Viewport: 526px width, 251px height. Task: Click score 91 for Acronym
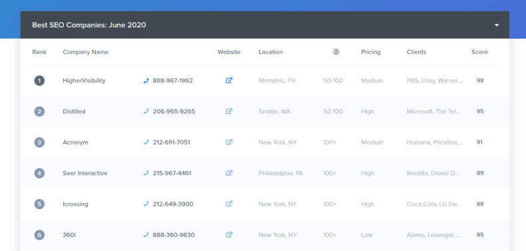479,142
